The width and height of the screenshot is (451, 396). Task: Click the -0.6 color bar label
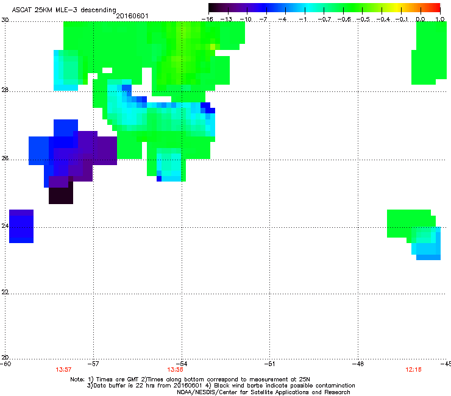pyautogui.click(x=344, y=19)
